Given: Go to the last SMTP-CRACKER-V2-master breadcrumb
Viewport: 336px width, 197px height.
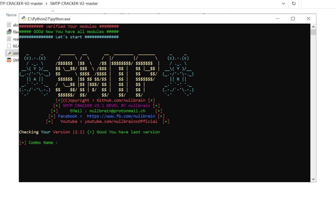Looking at the screenshot, I should click(x=74, y=4).
